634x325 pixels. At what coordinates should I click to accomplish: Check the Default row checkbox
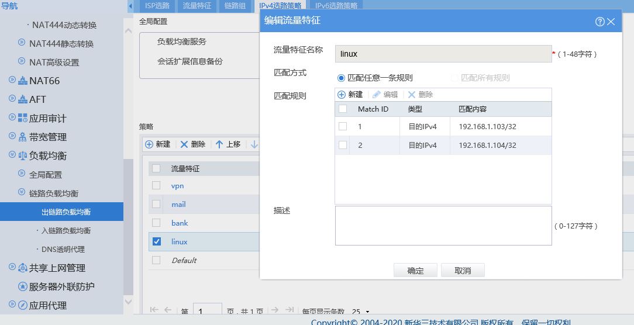click(156, 260)
